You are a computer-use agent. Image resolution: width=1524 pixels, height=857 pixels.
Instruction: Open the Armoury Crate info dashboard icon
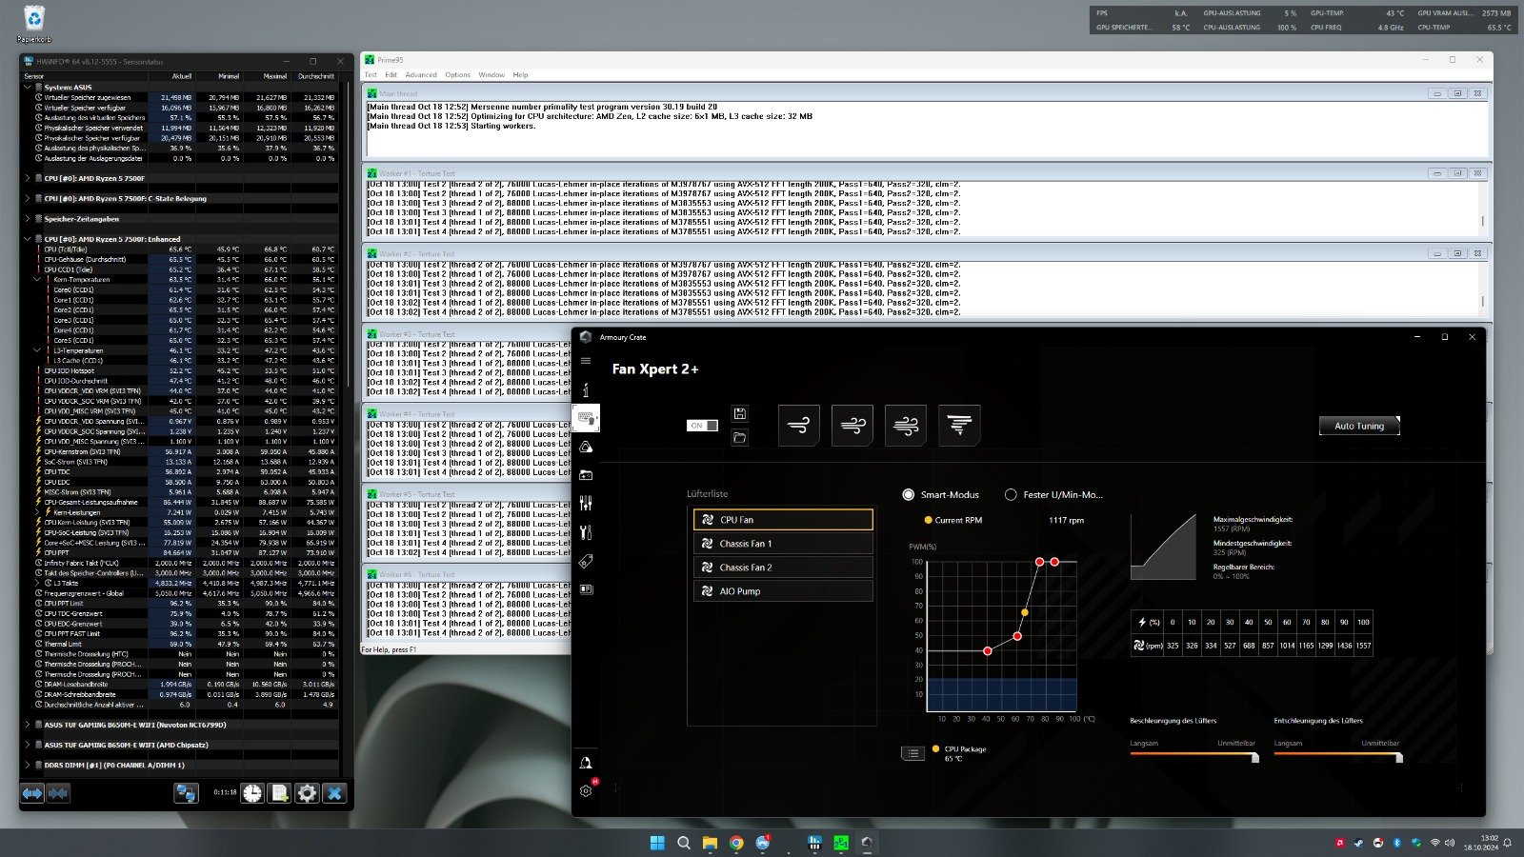(586, 389)
